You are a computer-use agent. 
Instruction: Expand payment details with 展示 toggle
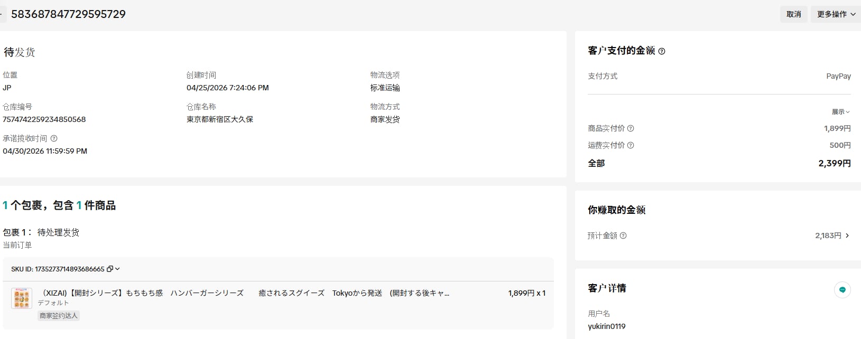point(840,112)
